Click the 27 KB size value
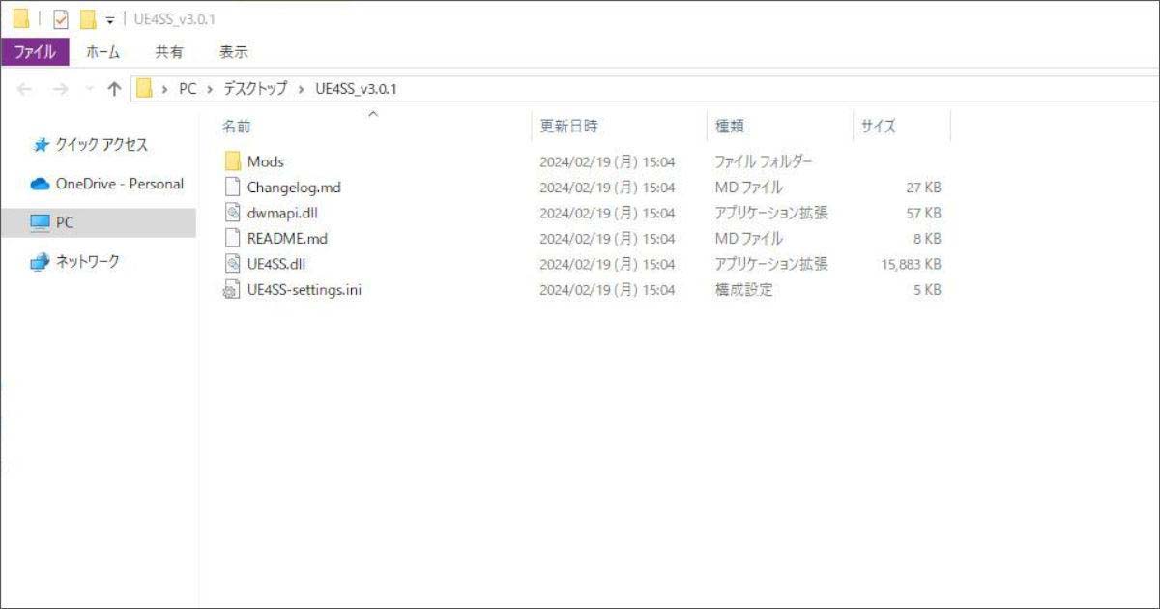The width and height of the screenshot is (1160, 609). (x=923, y=188)
